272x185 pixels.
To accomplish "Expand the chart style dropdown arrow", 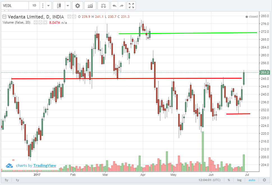I will (68, 6).
